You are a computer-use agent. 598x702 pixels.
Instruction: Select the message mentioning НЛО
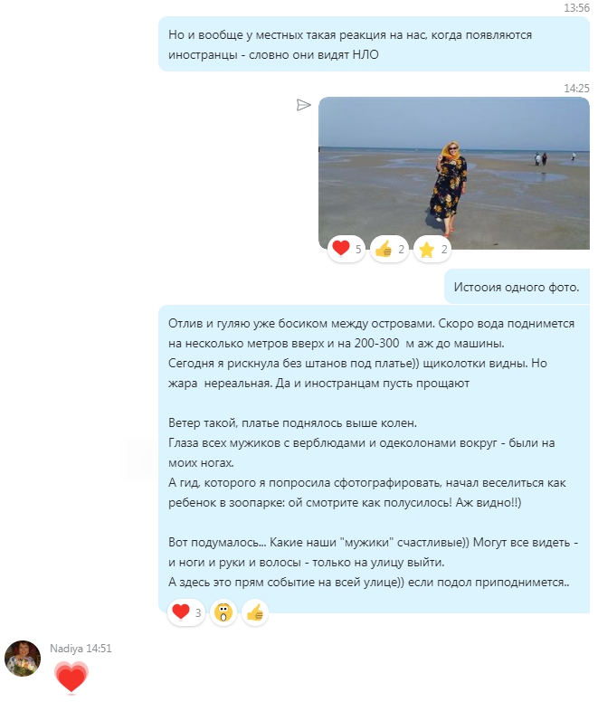coord(375,44)
